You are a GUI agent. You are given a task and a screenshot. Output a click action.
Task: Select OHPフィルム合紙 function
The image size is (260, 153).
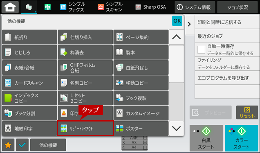[x=85, y=67]
